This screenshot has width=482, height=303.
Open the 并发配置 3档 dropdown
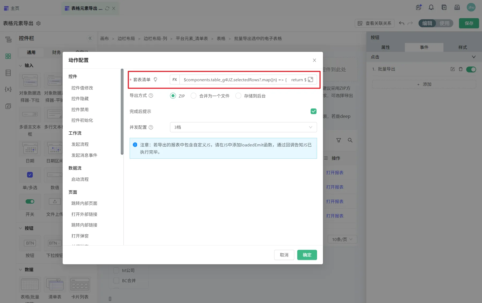coord(243,127)
